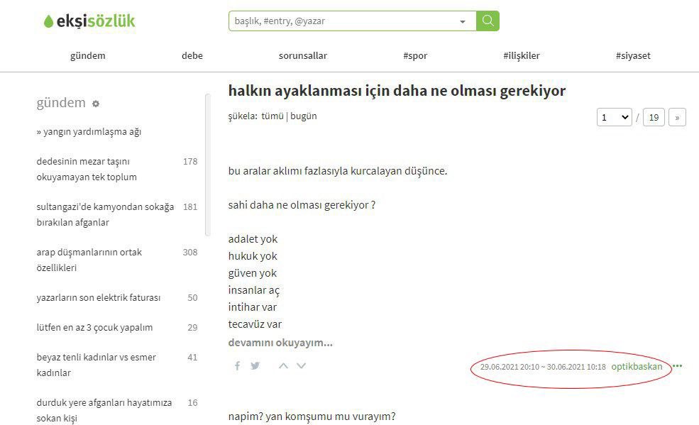699x425 pixels.
Task: Click entry count 308 beside arap düşmanları
Action: [x=190, y=252]
